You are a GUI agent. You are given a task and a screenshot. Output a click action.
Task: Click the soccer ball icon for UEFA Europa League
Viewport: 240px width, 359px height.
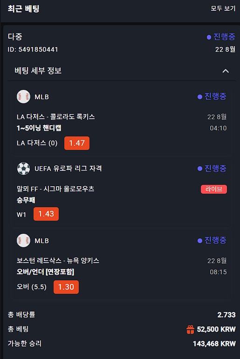point(23,169)
